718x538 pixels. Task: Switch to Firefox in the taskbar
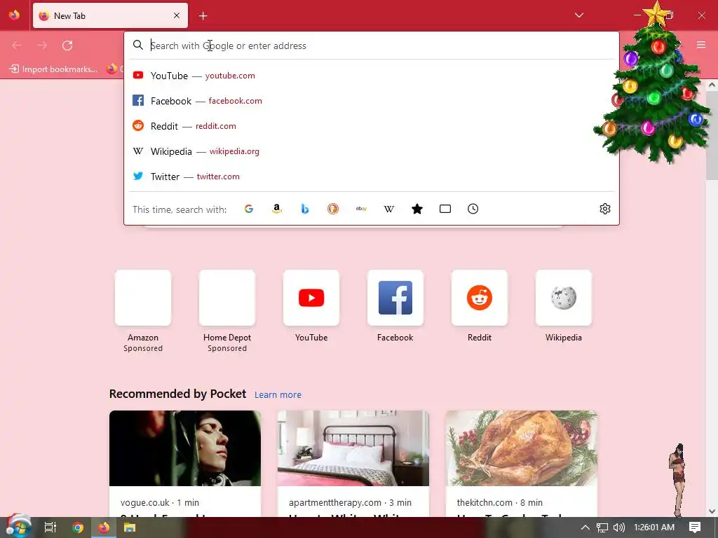[104, 527]
